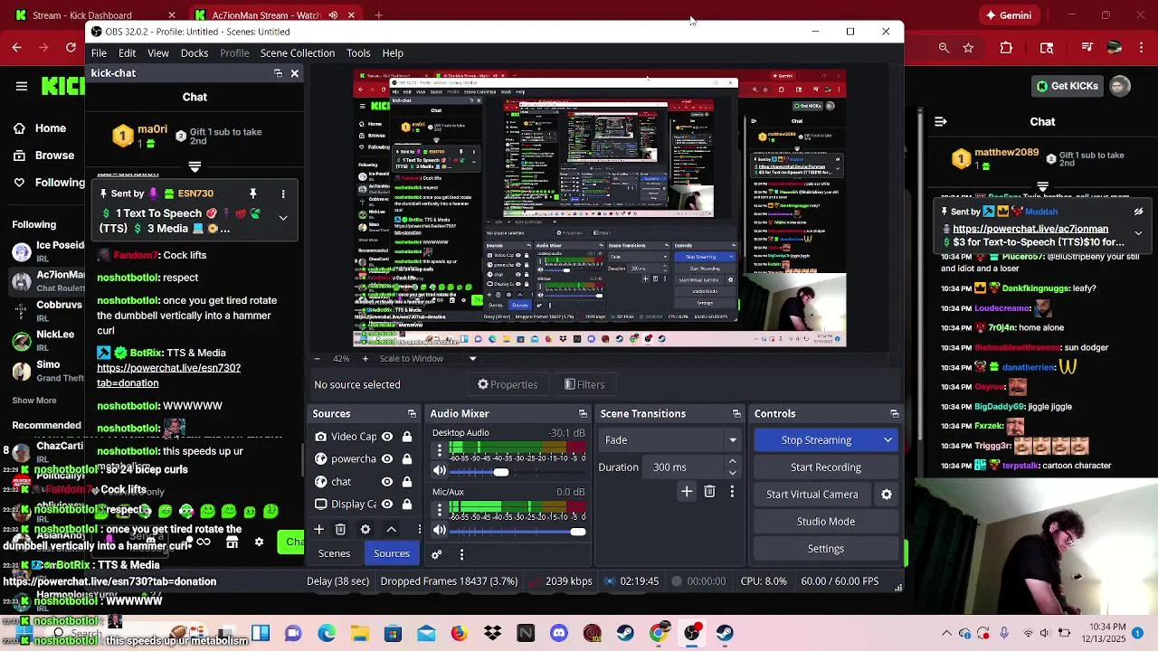Open Audio Mixer menu dots at bottom
Screen dimensions: 1158x651
pyautogui.click(x=461, y=554)
